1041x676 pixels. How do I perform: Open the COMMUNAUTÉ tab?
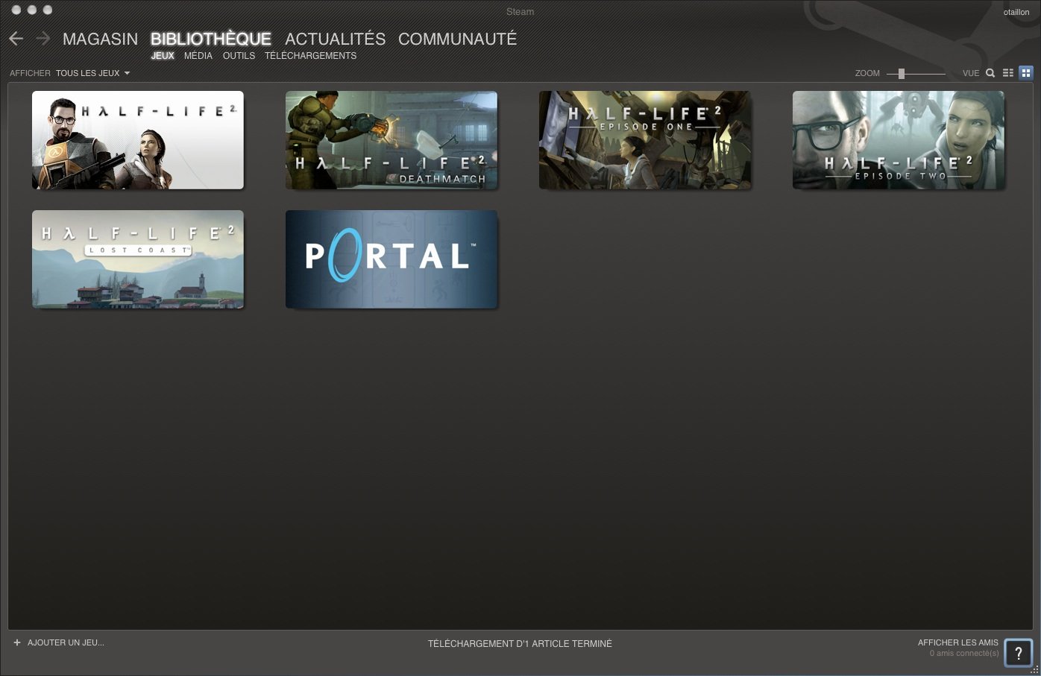click(x=457, y=39)
